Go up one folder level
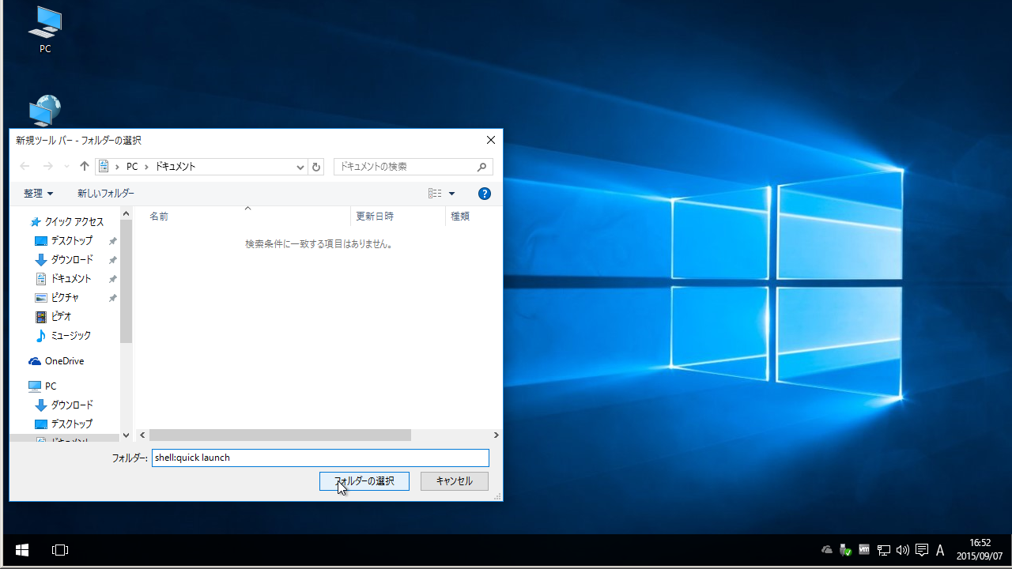Screen dimensions: 1012x569 pyautogui.click(x=85, y=167)
